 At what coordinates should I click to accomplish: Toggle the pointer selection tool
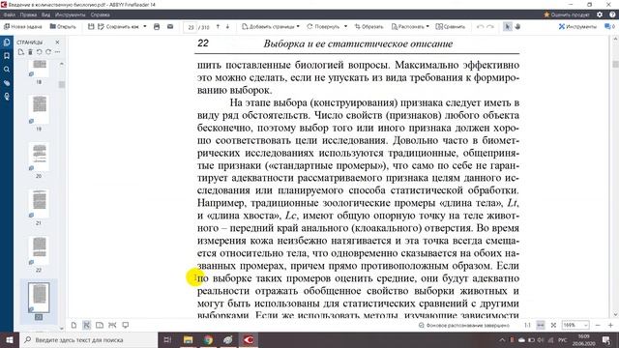pos(508,26)
